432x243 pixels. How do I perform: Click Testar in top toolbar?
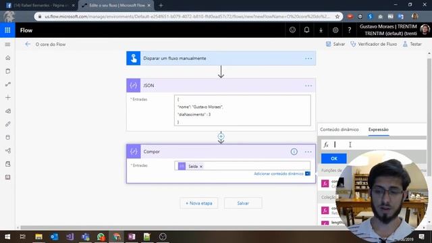[412, 44]
